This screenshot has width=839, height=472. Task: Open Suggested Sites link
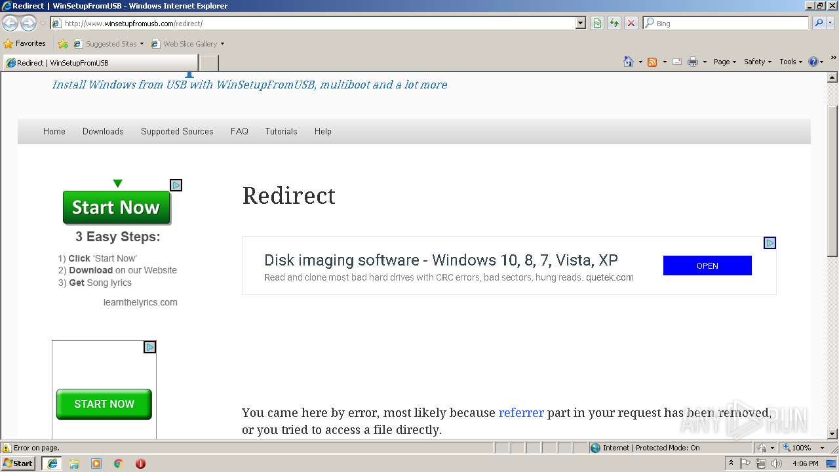coord(108,44)
